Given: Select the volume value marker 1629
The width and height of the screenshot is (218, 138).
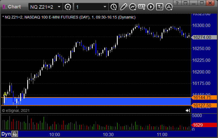Looking at the screenshot, I should pos(204,125).
